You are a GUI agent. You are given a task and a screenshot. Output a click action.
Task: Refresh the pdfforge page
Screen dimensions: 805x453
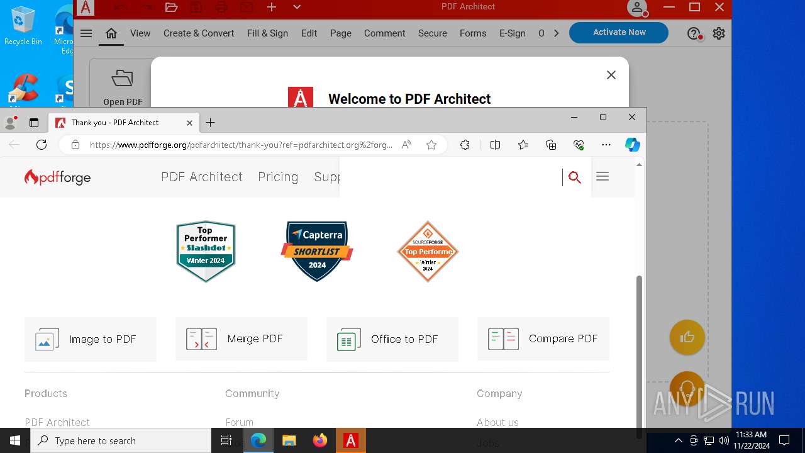(42, 145)
